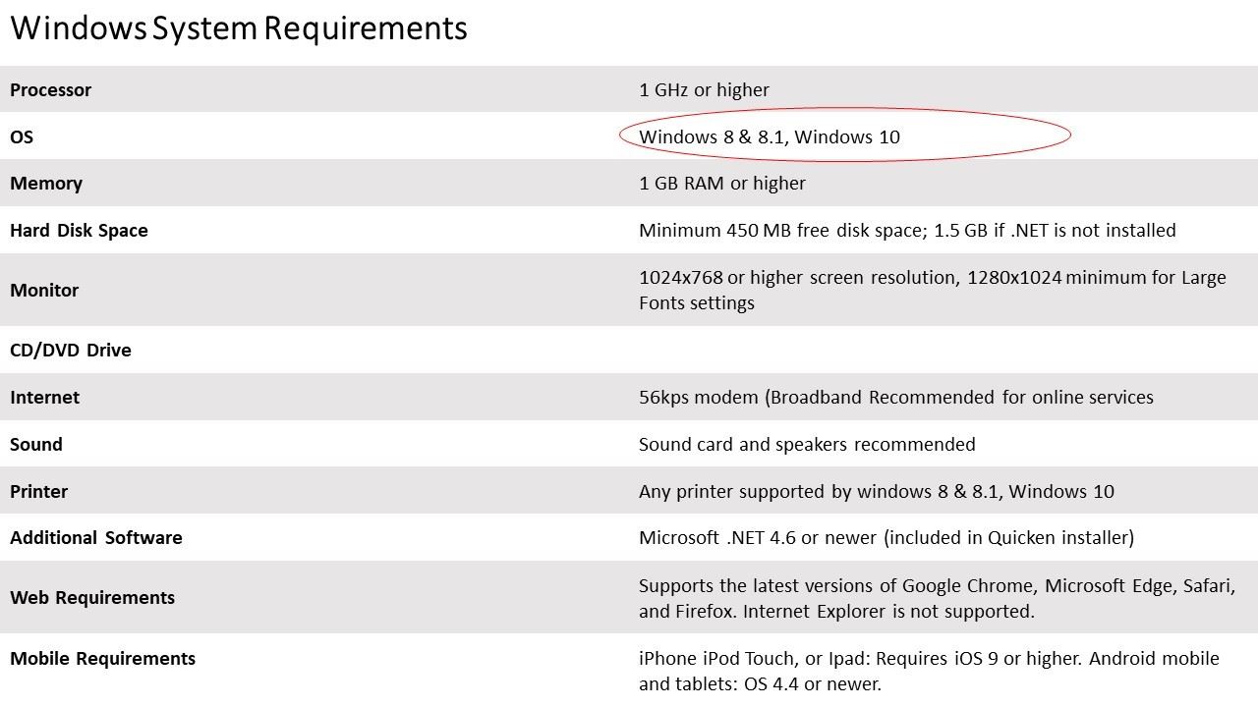This screenshot has width=1258, height=707.
Task: Click the Windows System Requirements heading
Action: 239,28
